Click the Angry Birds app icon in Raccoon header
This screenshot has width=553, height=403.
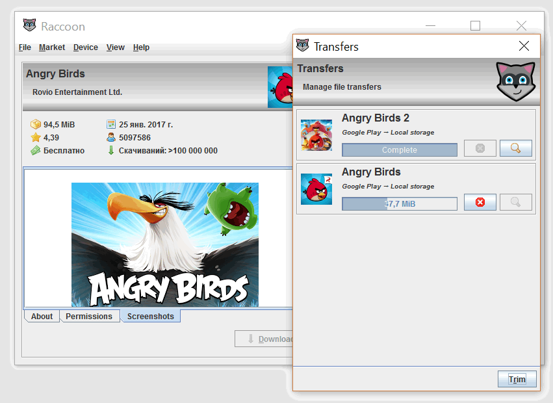280,87
